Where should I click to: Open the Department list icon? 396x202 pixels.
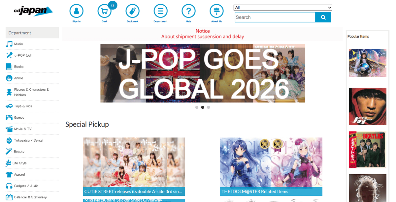(161, 11)
